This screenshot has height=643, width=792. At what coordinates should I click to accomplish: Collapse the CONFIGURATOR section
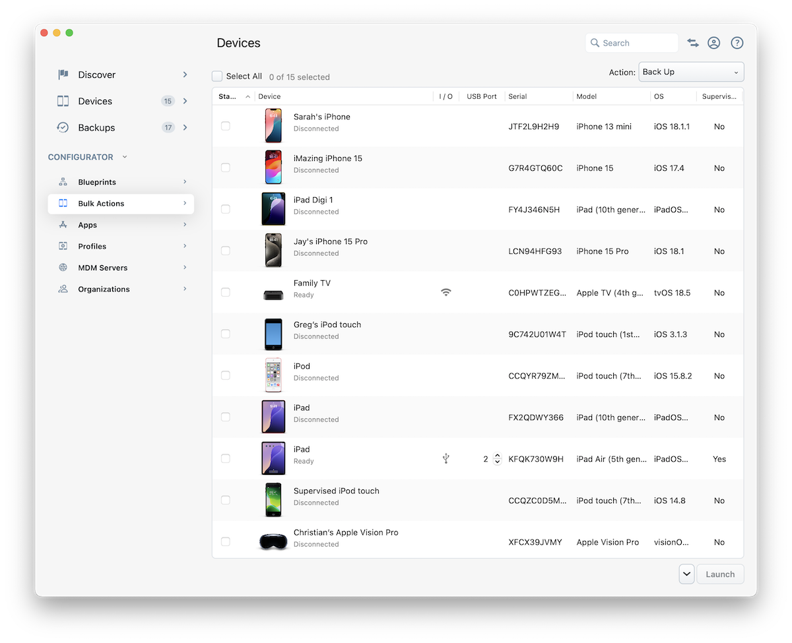(x=125, y=157)
